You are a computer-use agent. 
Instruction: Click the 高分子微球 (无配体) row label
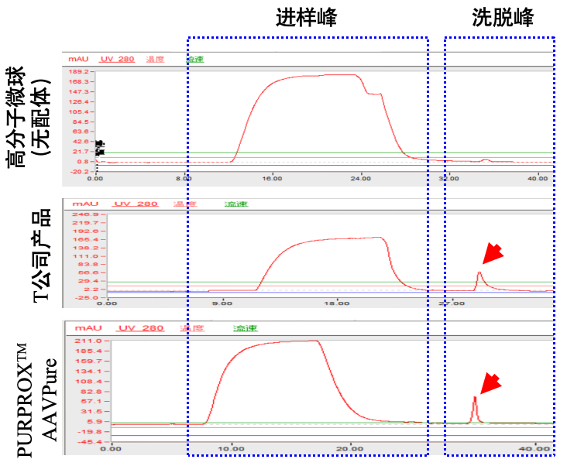[x=27, y=116]
